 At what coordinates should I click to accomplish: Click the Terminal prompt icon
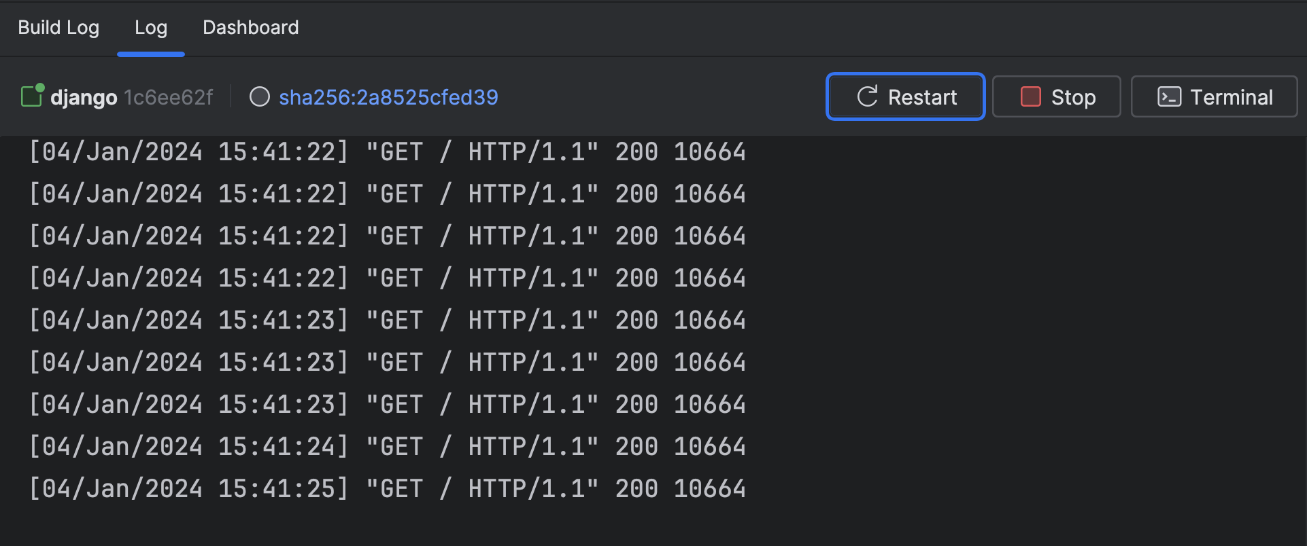1169,97
